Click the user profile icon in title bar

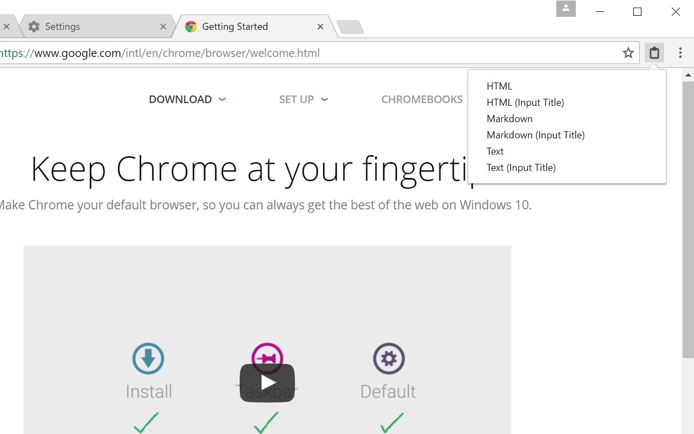coord(566,9)
